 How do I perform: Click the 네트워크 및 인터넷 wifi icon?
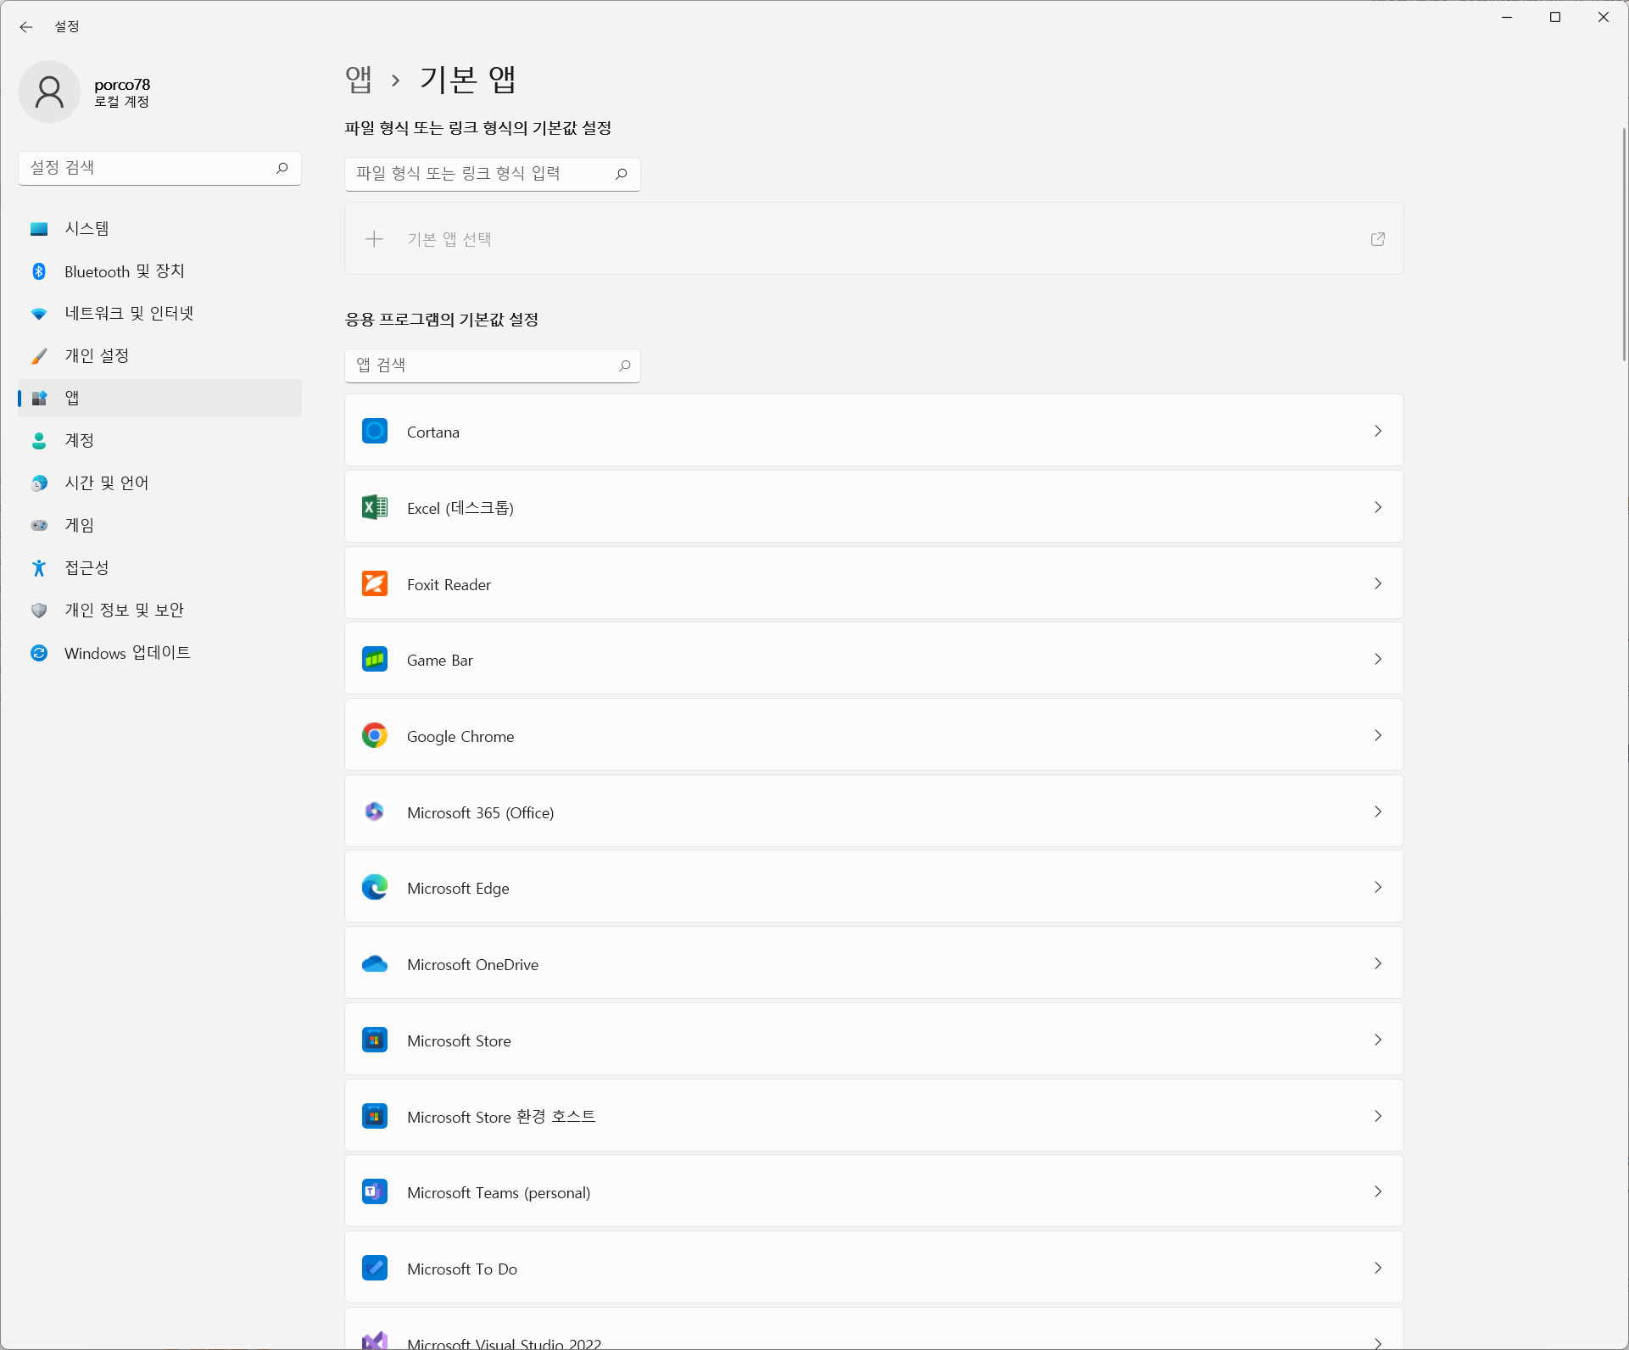pyautogui.click(x=39, y=314)
